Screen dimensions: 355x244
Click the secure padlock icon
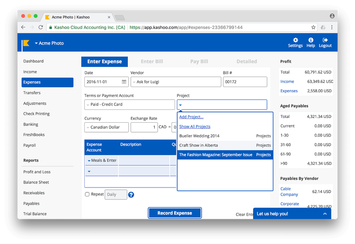51,27
